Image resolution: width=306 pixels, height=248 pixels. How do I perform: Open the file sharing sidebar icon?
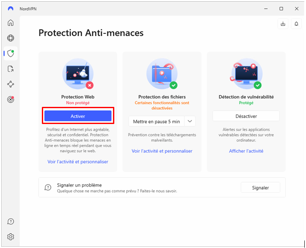[10, 69]
